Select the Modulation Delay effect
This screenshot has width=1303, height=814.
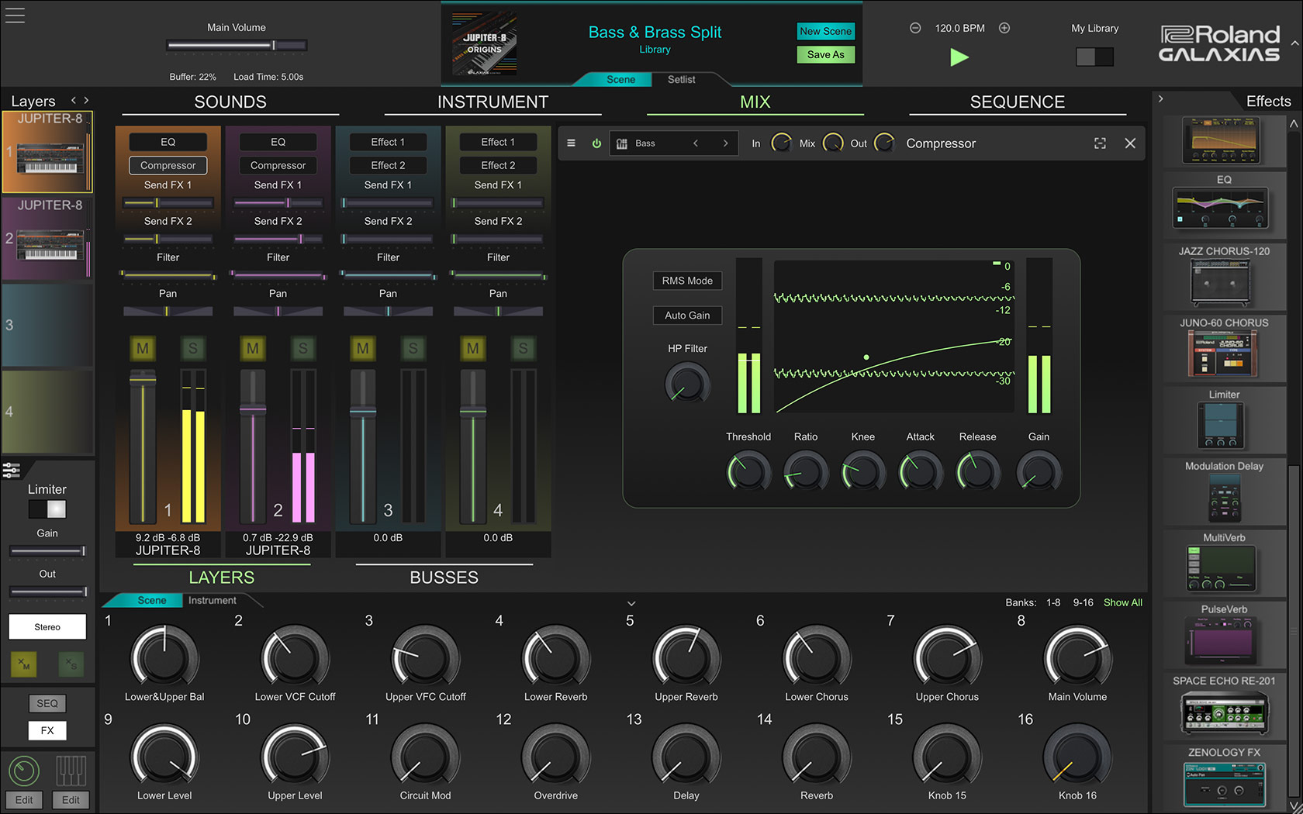tap(1224, 498)
